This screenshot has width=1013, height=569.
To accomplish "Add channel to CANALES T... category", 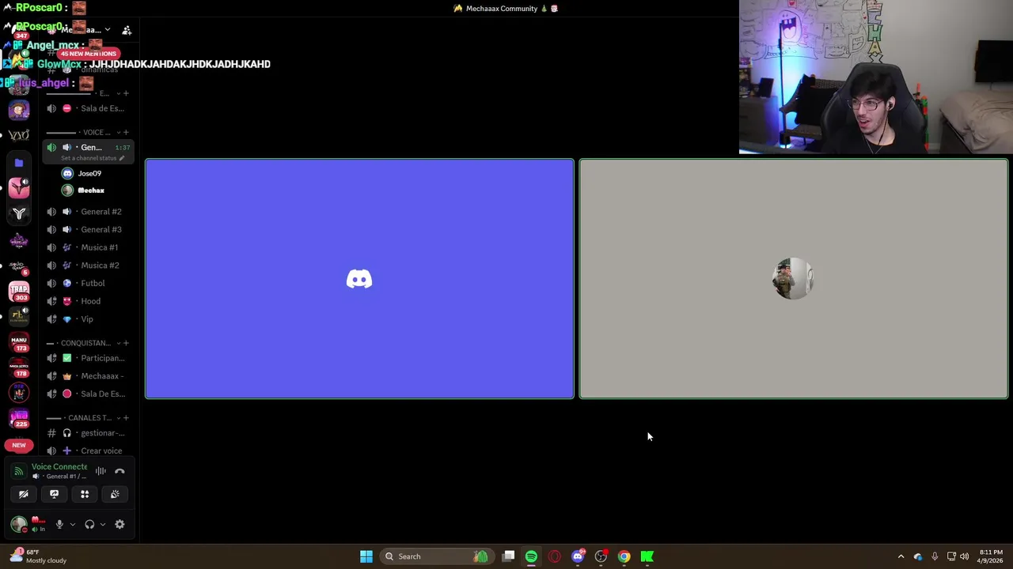I will [x=126, y=417].
